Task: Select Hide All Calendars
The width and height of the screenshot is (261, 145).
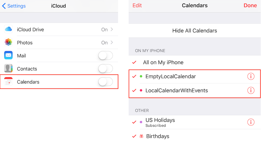Action: pyautogui.click(x=195, y=31)
